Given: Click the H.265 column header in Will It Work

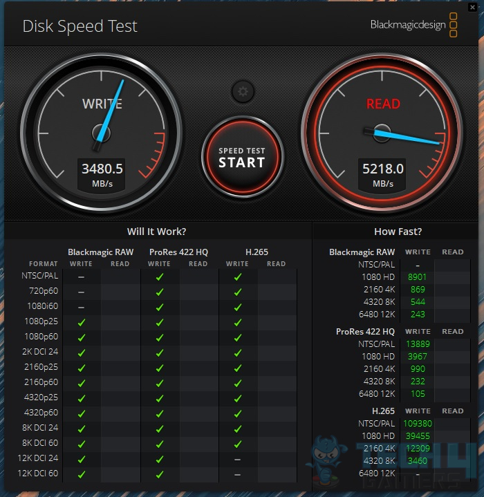Looking at the screenshot, I should [x=257, y=252].
